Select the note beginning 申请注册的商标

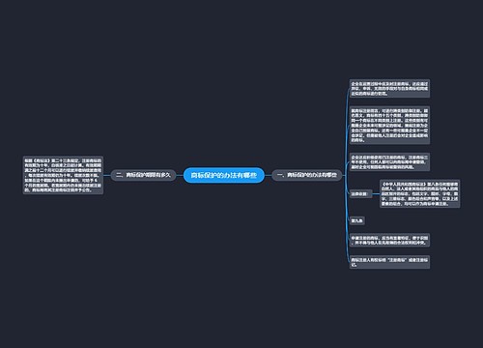click(389, 241)
